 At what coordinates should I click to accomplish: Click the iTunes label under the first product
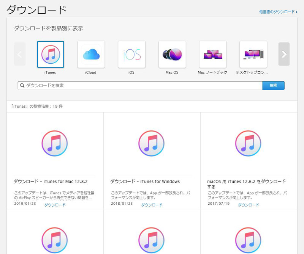click(50, 72)
